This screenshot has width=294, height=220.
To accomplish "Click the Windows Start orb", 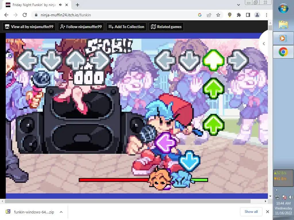I will (x=283, y=8).
